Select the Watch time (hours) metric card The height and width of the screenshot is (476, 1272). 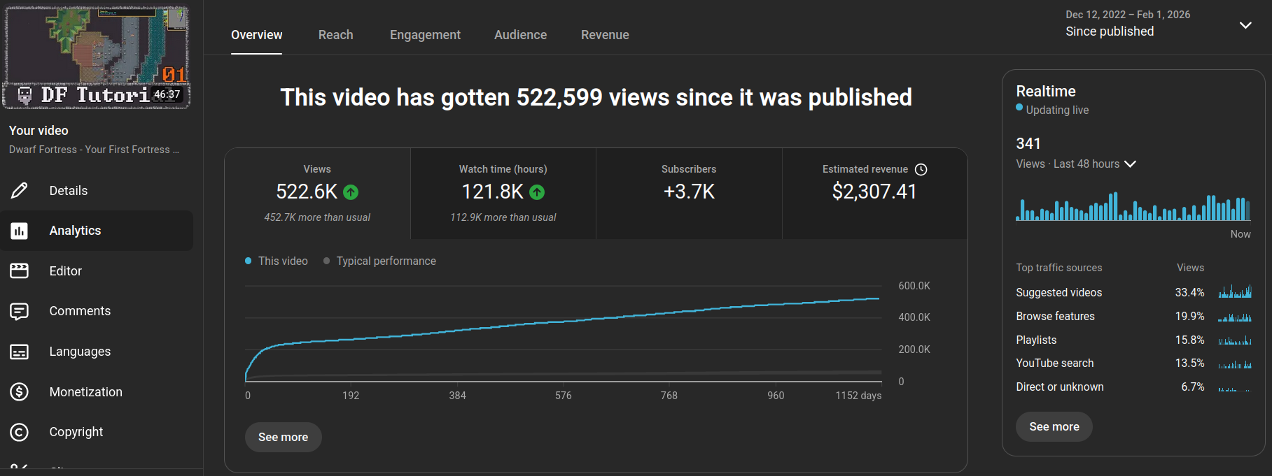click(x=503, y=194)
